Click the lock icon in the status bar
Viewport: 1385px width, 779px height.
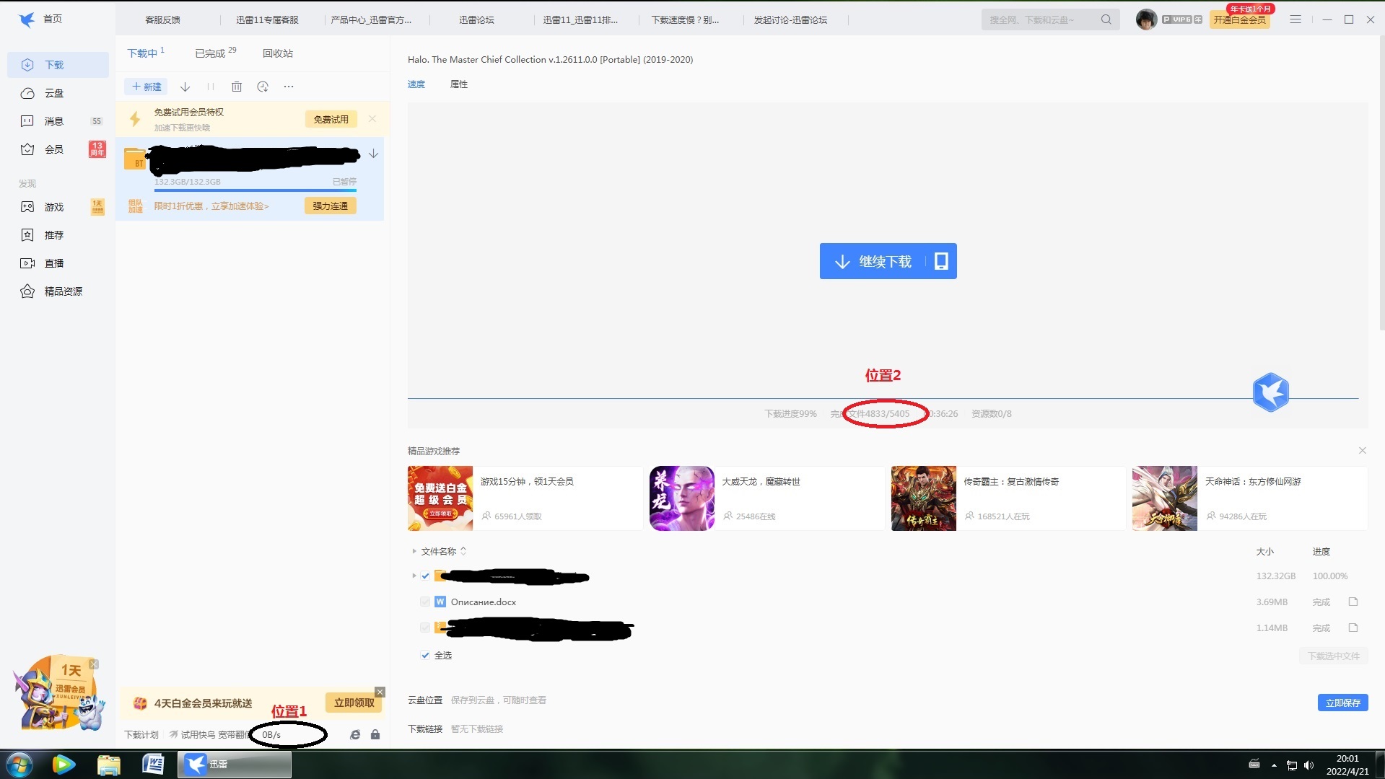click(x=375, y=734)
